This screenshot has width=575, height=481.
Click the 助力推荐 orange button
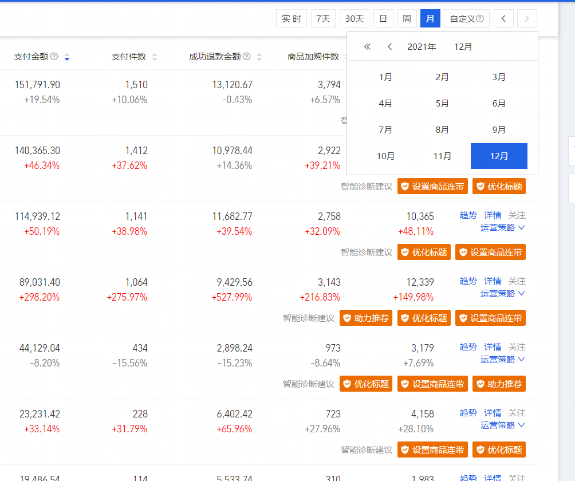366,318
